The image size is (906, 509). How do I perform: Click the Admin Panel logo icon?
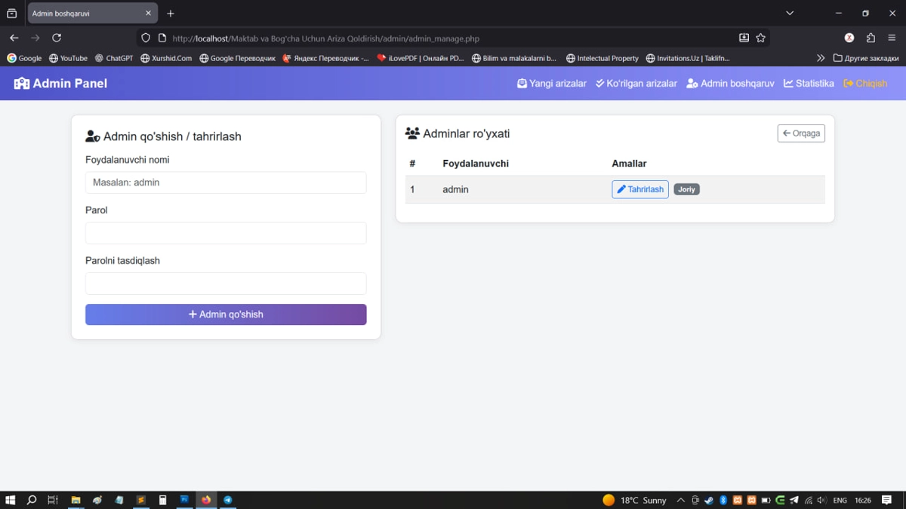(21, 84)
